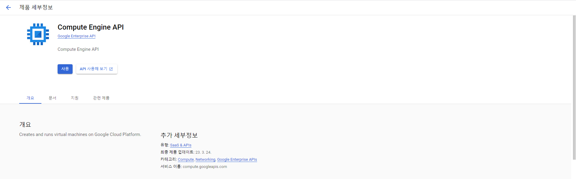Click the Compute Engine chip logo
Screen dimensions: 576x179
pos(38,34)
